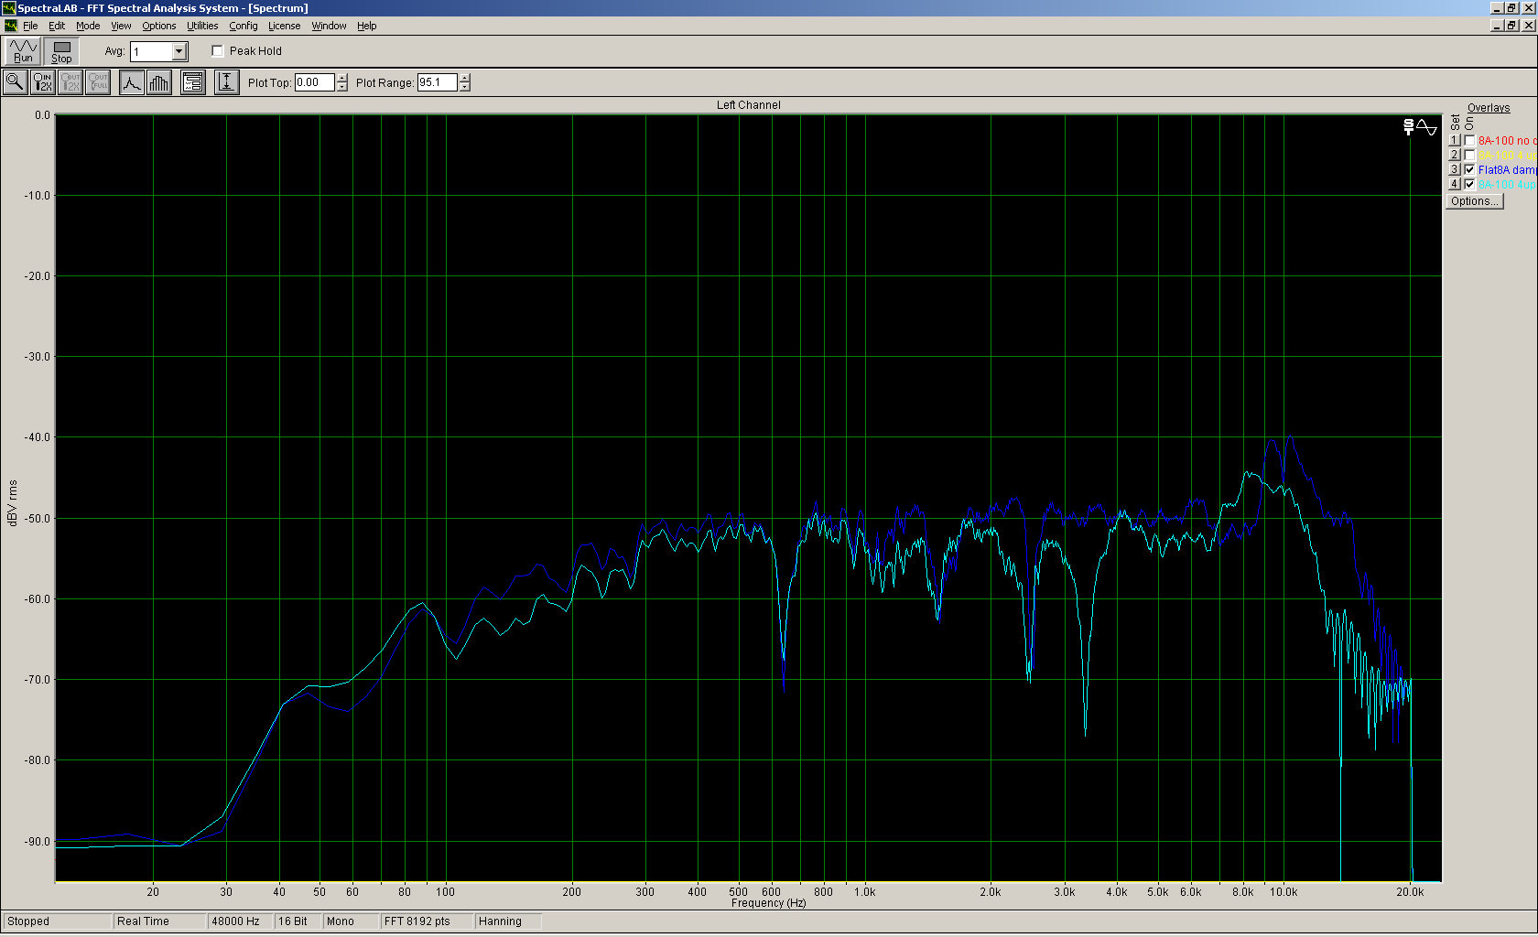
Task: Click the Set 3 overlay button
Action: (x=1454, y=170)
